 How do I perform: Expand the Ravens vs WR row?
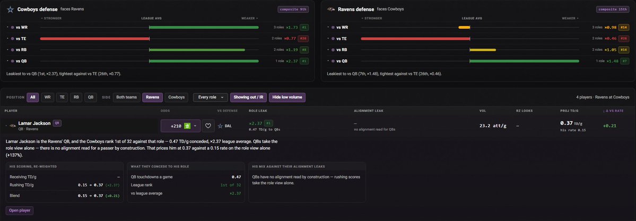pos(328,27)
